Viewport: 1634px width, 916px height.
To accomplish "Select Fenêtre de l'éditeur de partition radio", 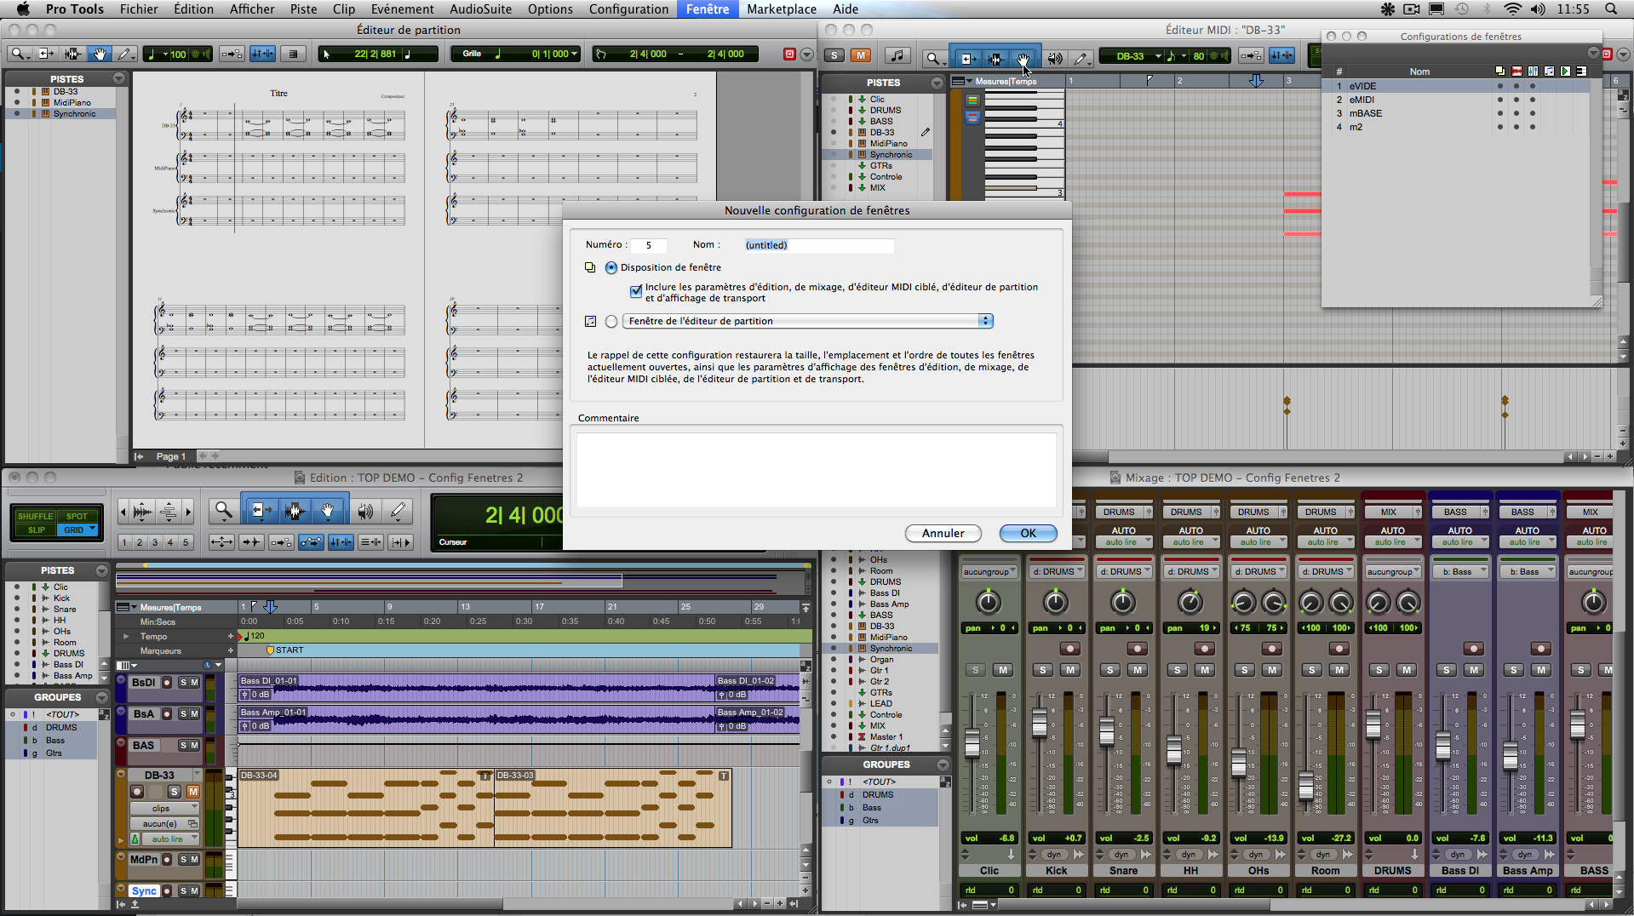I will tap(611, 321).
